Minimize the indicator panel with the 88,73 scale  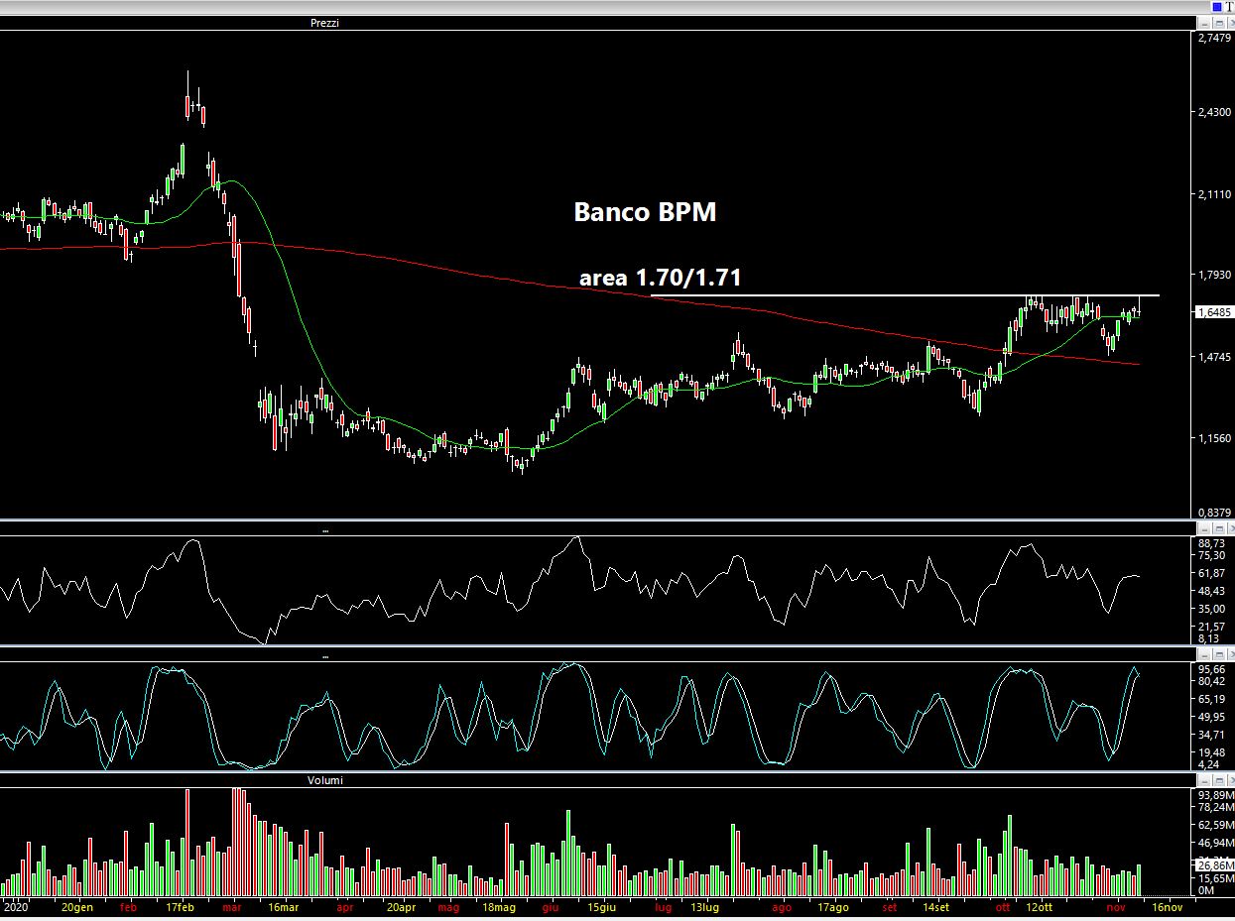[1205, 530]
